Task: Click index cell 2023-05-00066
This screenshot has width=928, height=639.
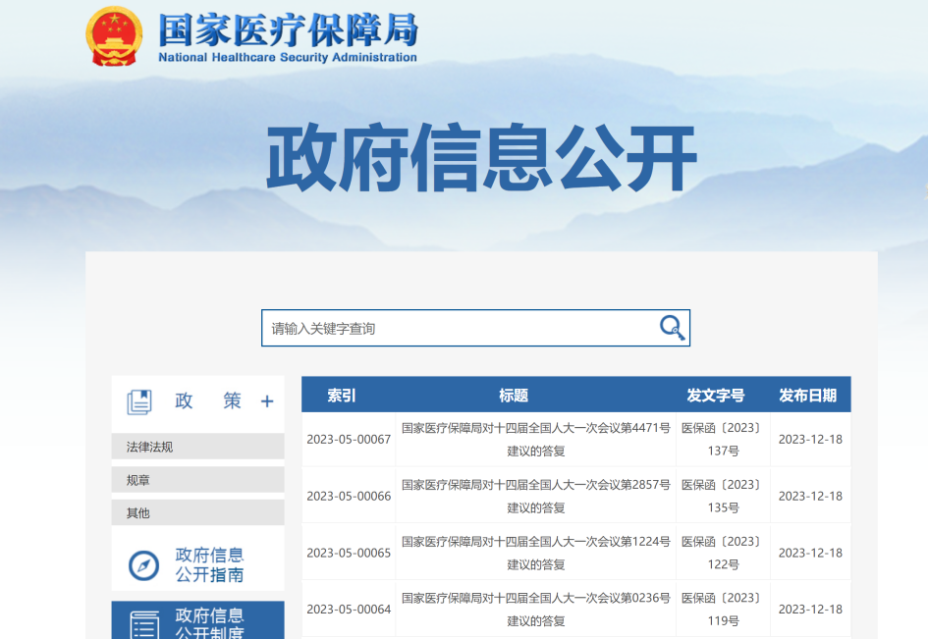Action: (349, 497)
